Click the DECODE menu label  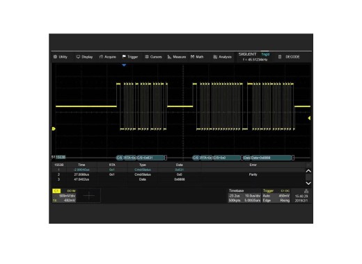(x=292, y=57)
